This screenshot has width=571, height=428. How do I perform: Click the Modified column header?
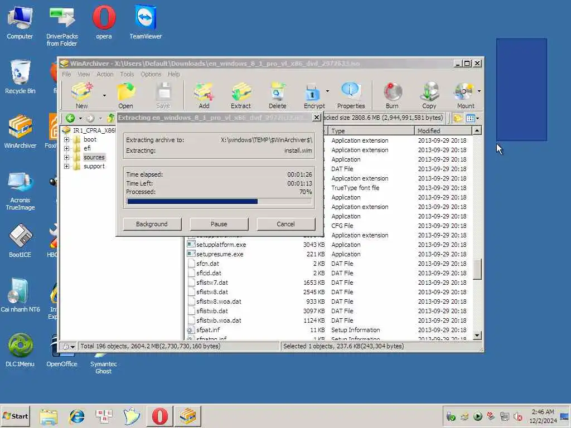[443, 130]
